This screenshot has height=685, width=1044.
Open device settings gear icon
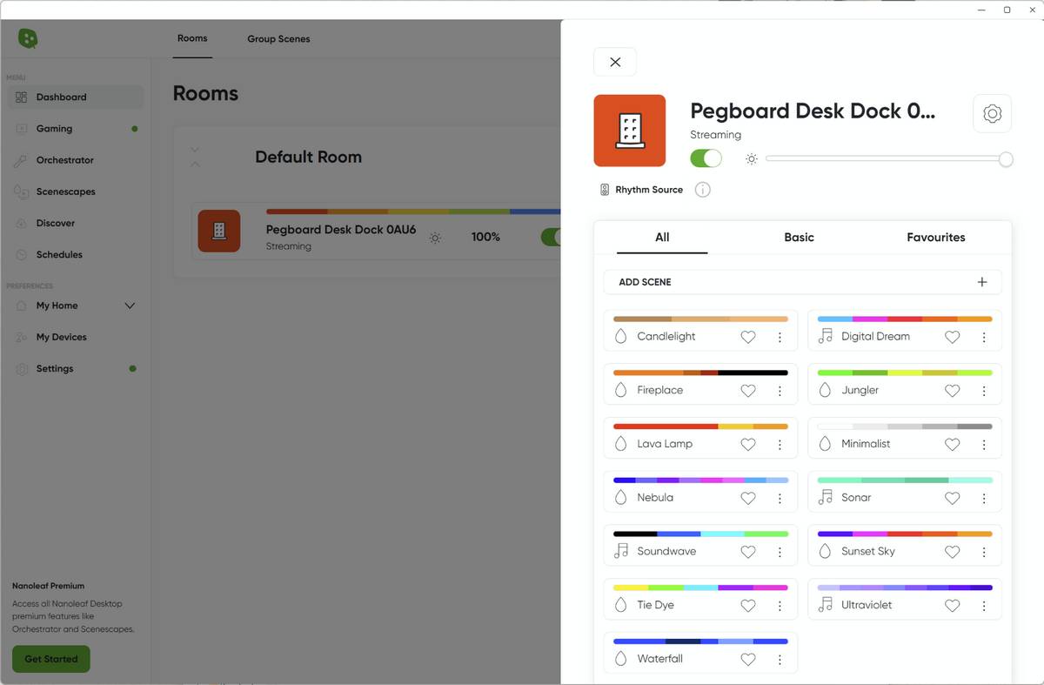click(x=992, y=113)
